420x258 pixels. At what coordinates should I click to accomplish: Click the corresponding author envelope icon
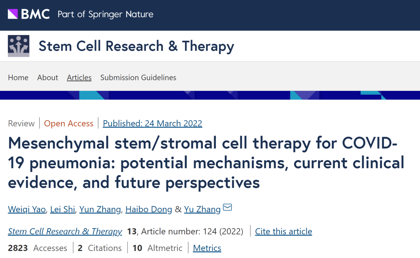pyautogui.click(x=227, y=207)
